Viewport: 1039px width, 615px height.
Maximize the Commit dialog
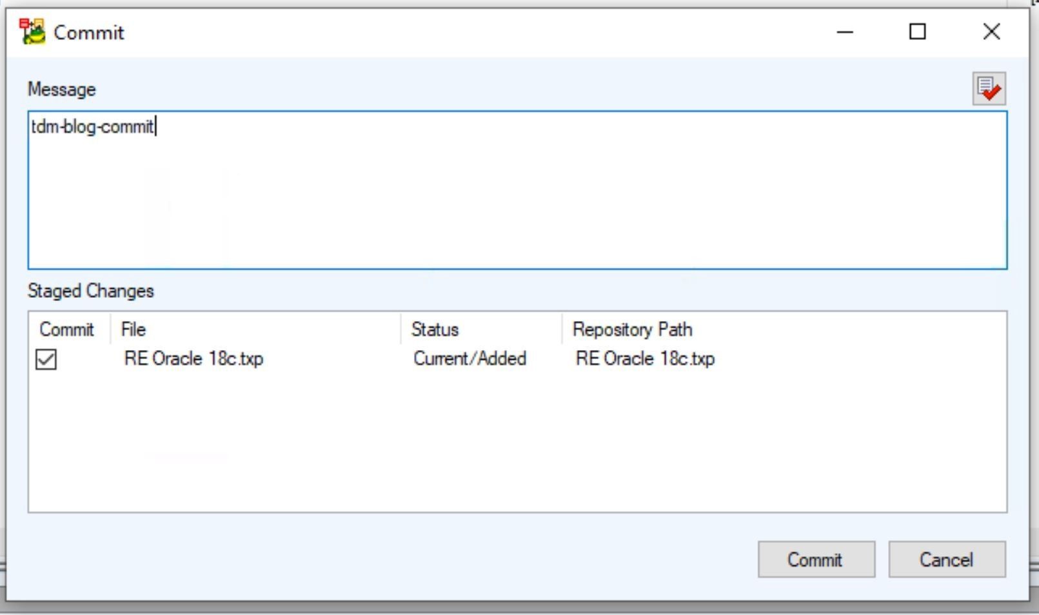tap(917, 32)
